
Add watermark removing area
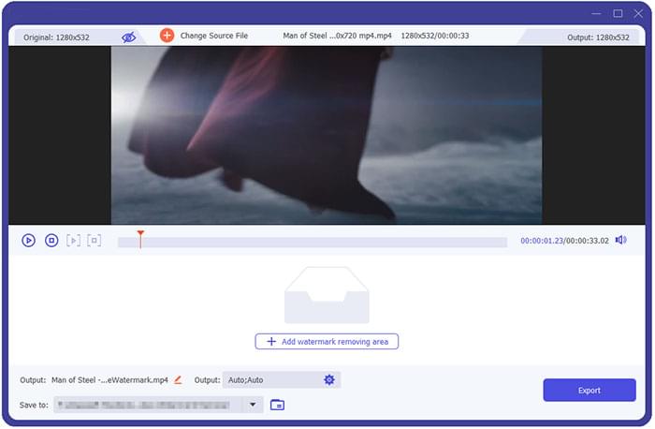point(327,342)
